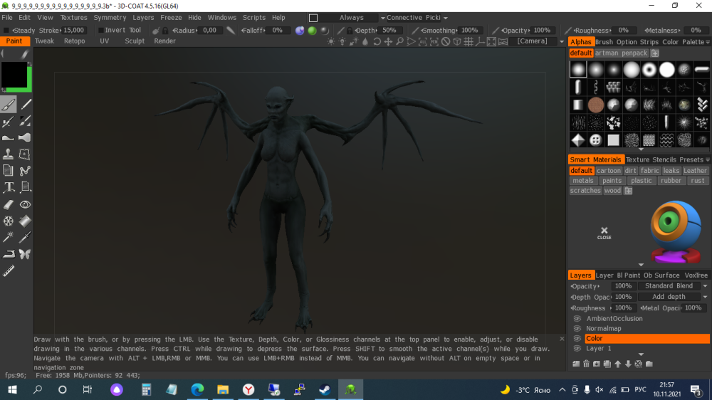Select the Color picker eyedropper tool
Viewport: 712px width, 400px height.
(x=25, y=237)
